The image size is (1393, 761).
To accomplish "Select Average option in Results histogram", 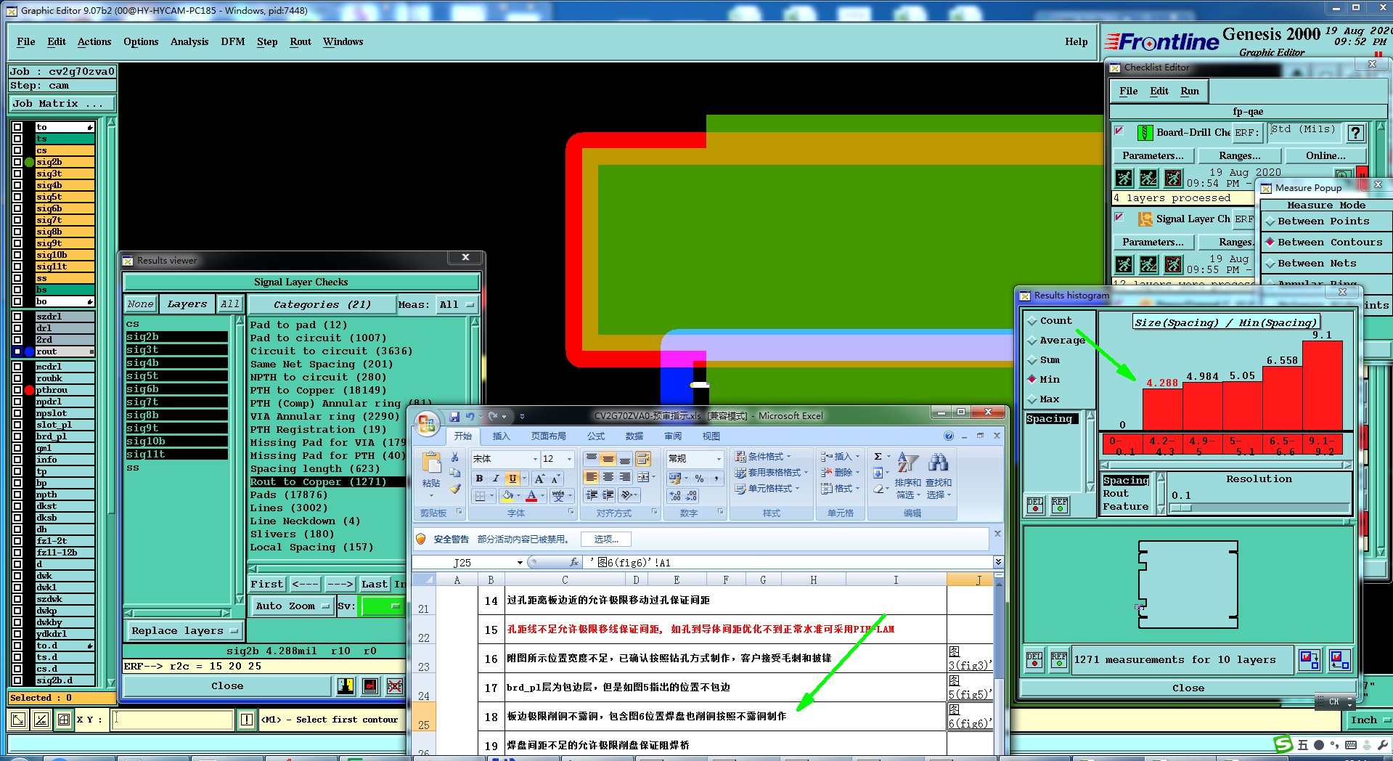I will [1032, 341].
